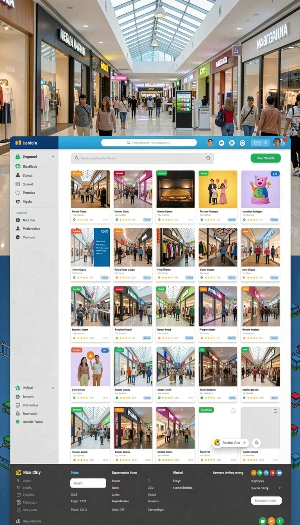Open the pink pig character card
The height and width of the screenshot is (525, 300).
(x=260, y=196)
